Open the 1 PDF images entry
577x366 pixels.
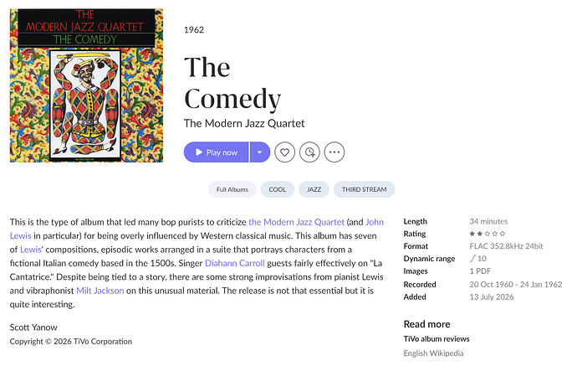(480, 271)
